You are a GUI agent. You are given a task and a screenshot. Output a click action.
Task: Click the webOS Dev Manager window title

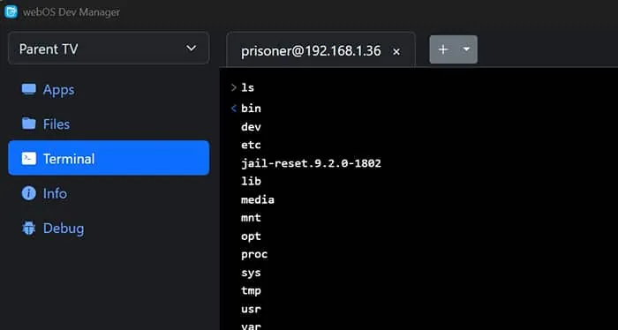point(71,12)
